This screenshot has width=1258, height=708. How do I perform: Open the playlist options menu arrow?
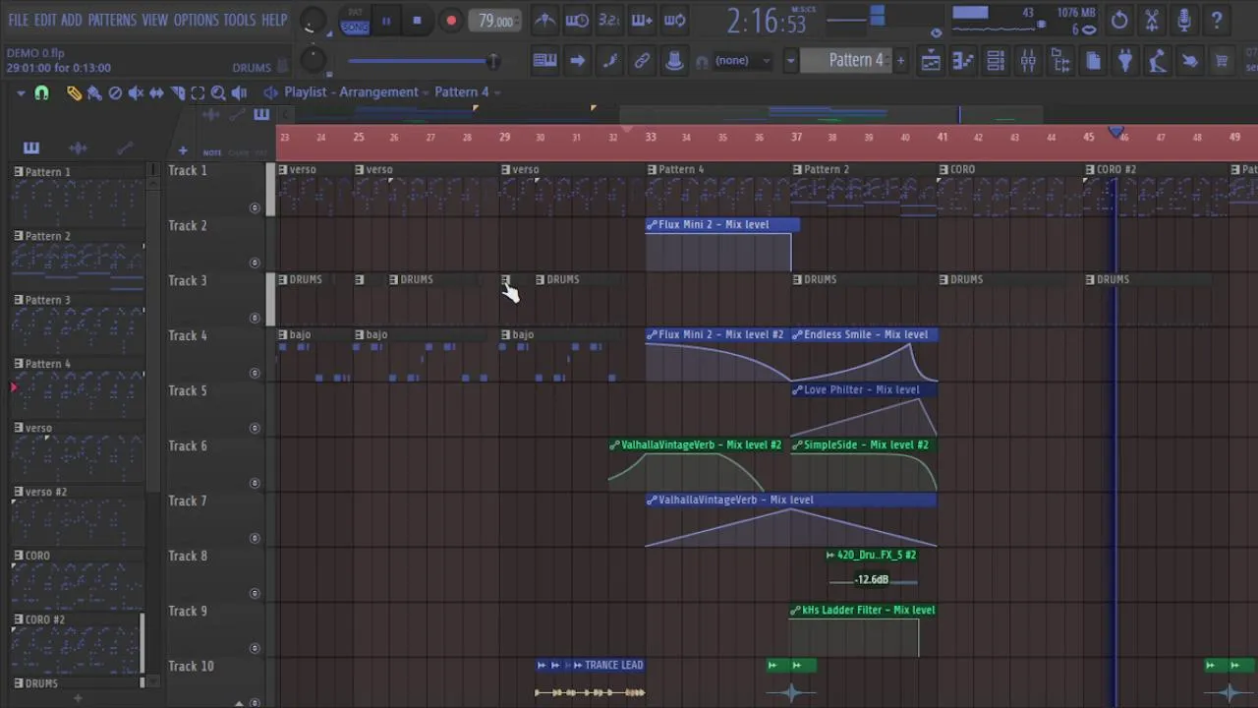(21, 92)
